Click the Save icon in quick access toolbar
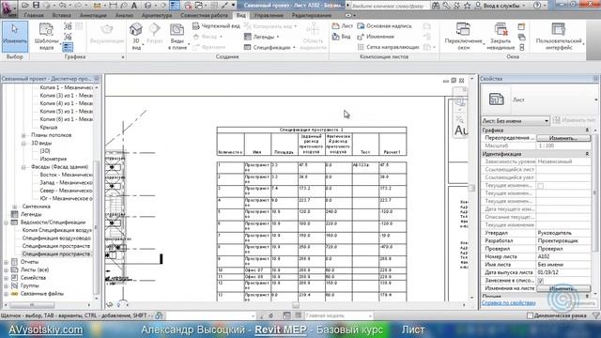This screenshot has height=338, width=601. coord(36,6)
